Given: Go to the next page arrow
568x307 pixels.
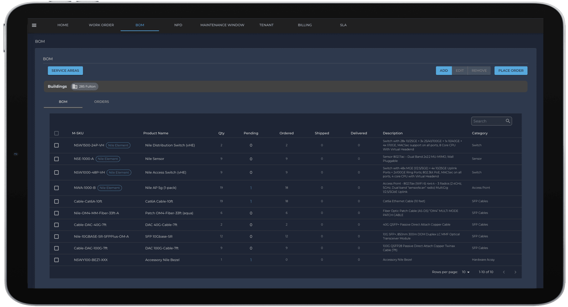Looking at the screenshot, I should [x=515, y=272].
